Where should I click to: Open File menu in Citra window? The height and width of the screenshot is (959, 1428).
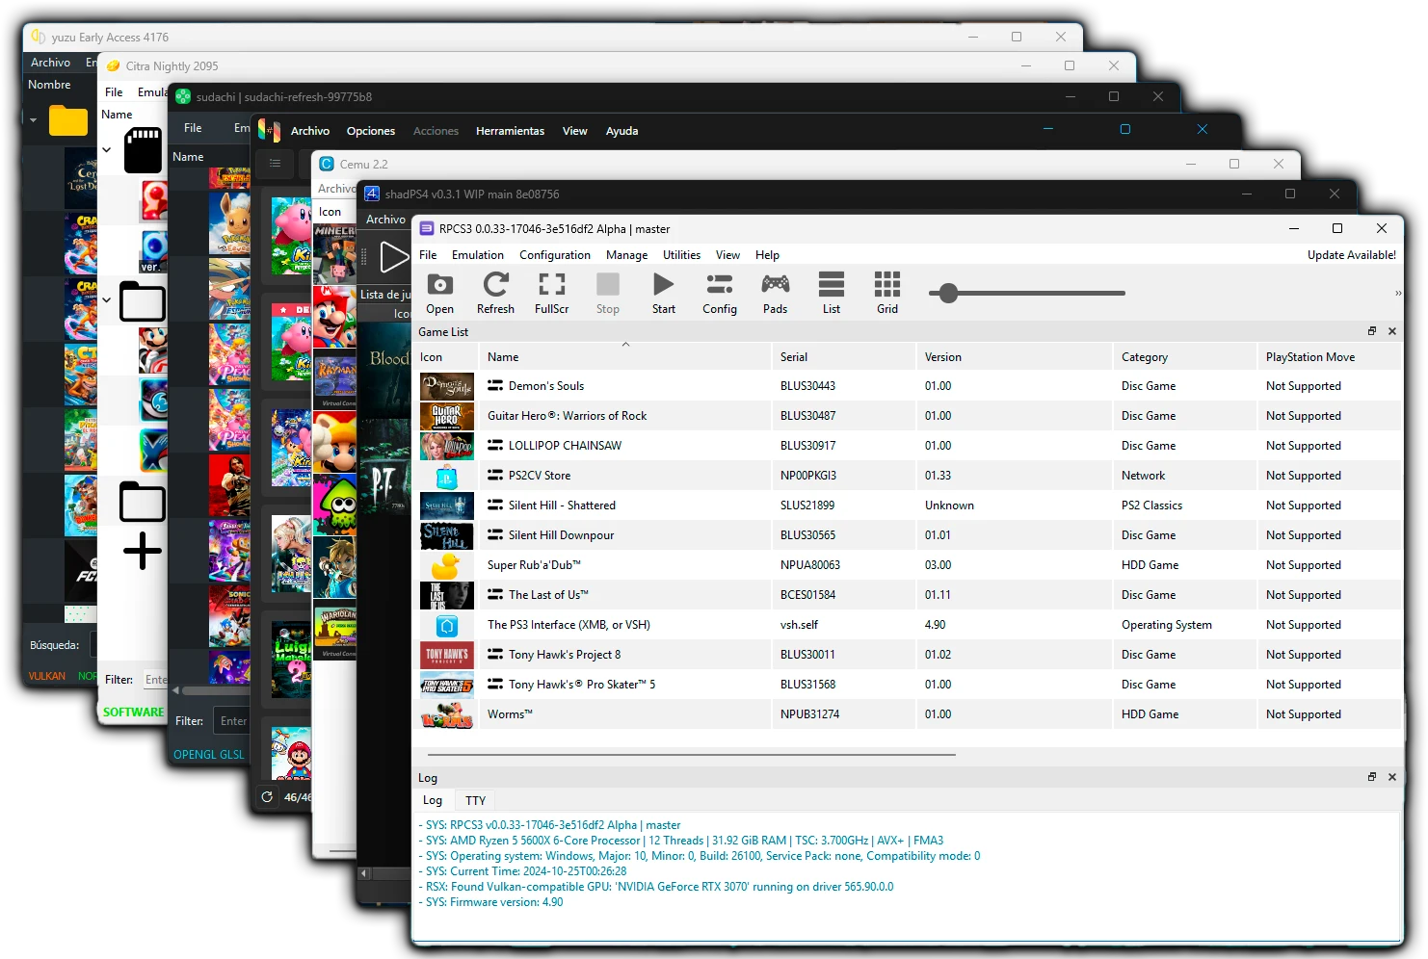pos(114,92)
